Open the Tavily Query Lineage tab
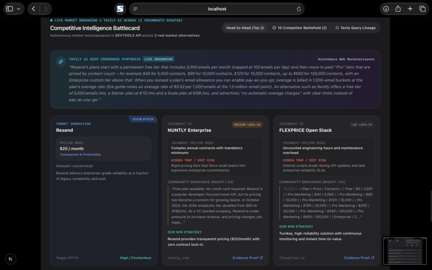 point(355,28)
